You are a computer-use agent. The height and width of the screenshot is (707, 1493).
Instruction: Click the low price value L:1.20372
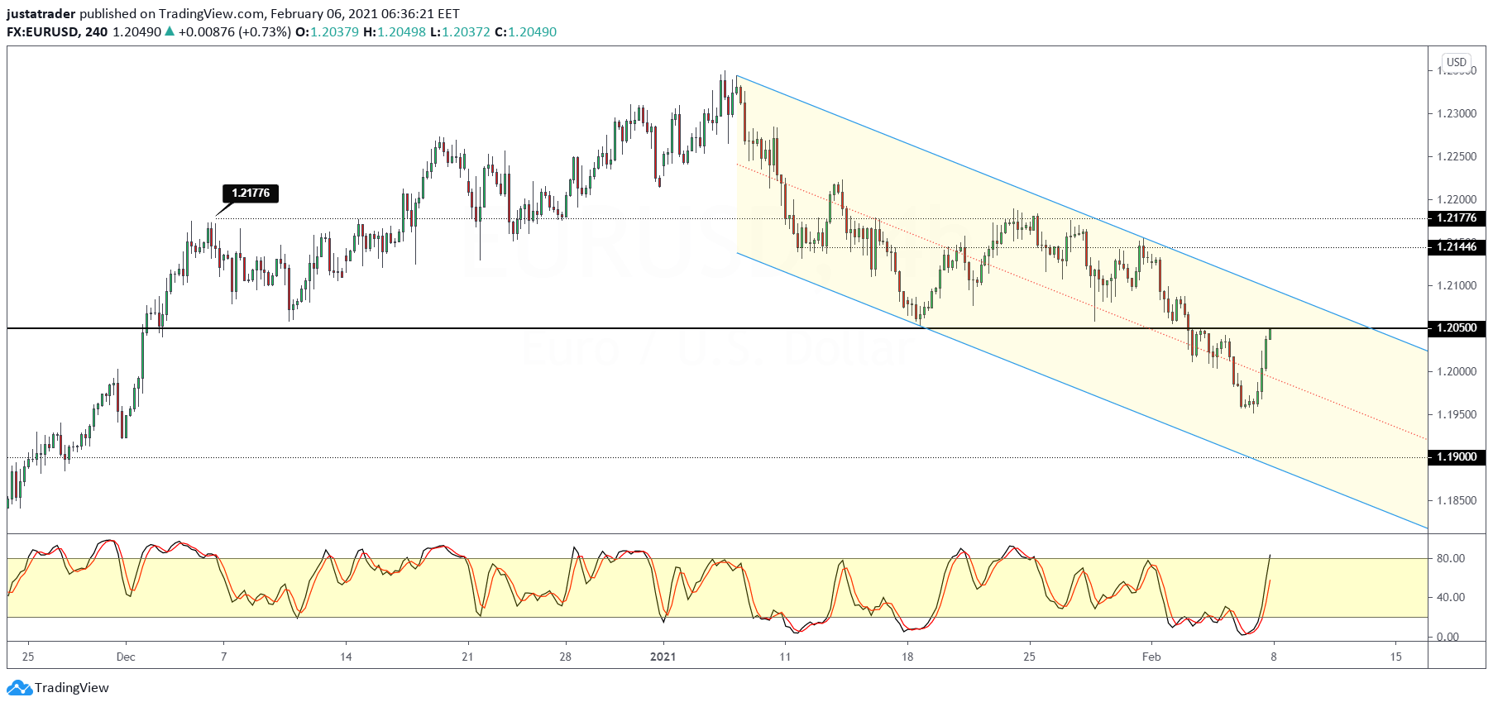tap(460, 32)
